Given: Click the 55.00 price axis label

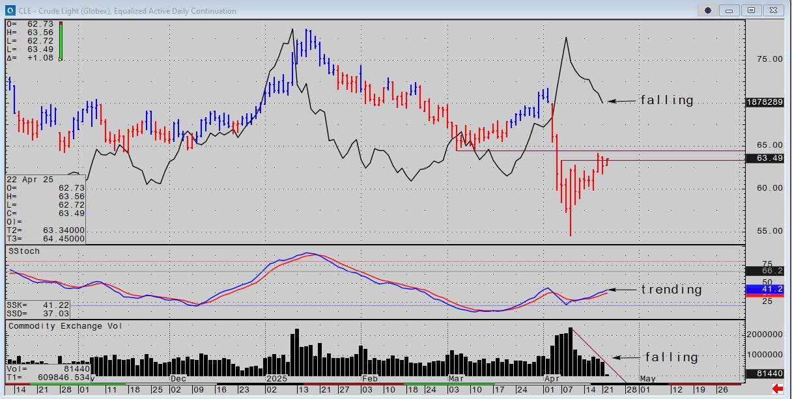Looking at the screenshot, I should pos(769,231).
